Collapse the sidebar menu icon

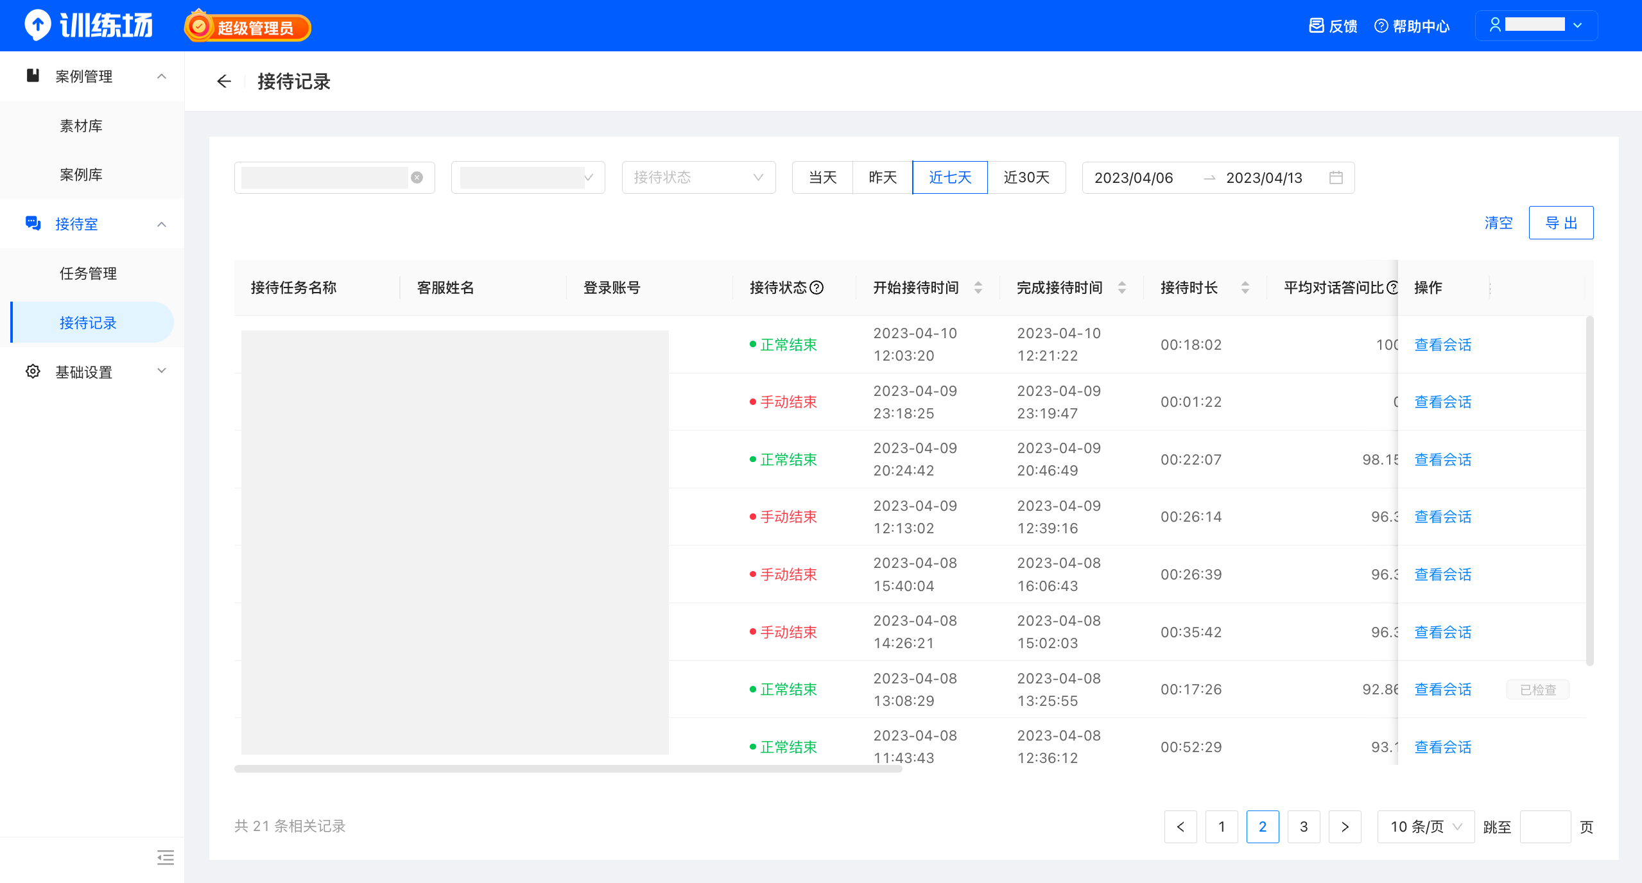166,857
